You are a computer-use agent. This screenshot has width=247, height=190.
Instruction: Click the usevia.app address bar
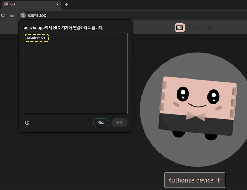[133, 15]
